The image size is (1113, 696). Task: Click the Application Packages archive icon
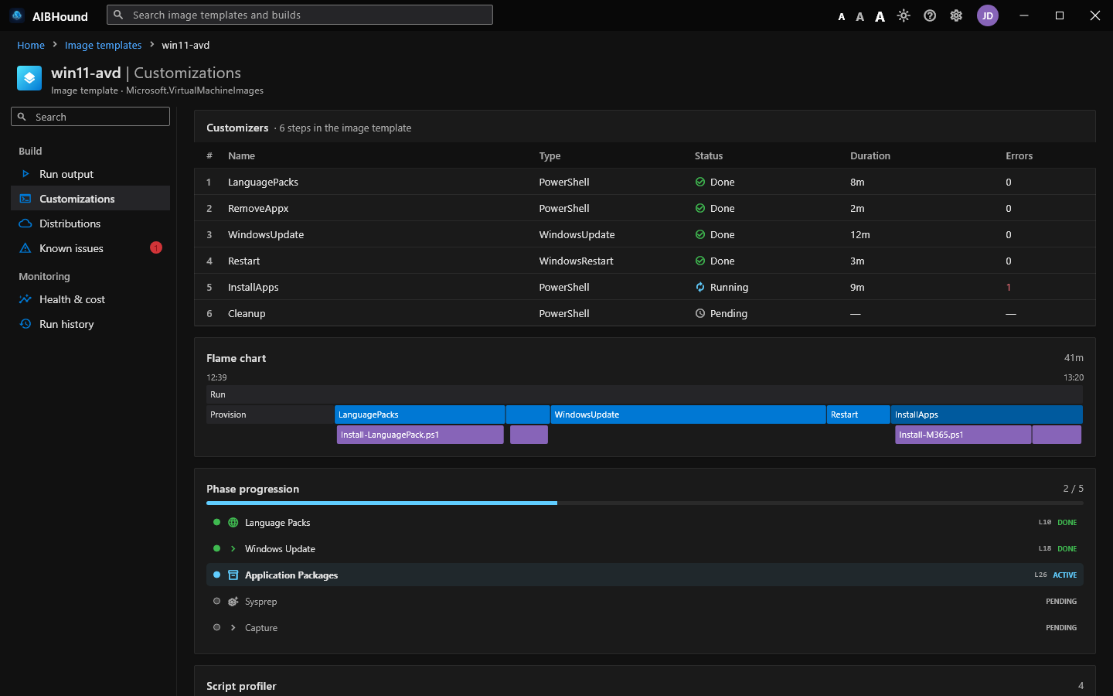click(x=233, y=575)
